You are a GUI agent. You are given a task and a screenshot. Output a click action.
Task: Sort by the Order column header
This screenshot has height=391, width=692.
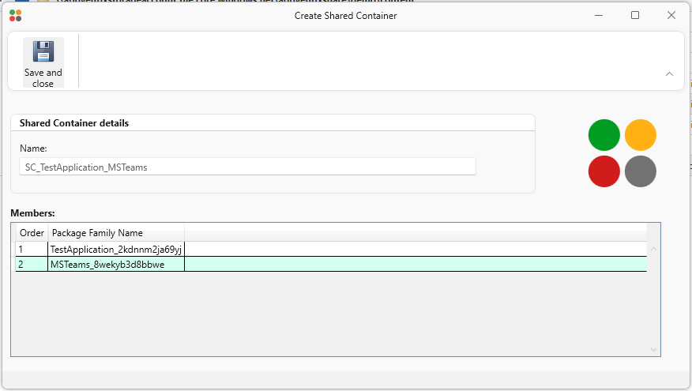click(32, 233)
